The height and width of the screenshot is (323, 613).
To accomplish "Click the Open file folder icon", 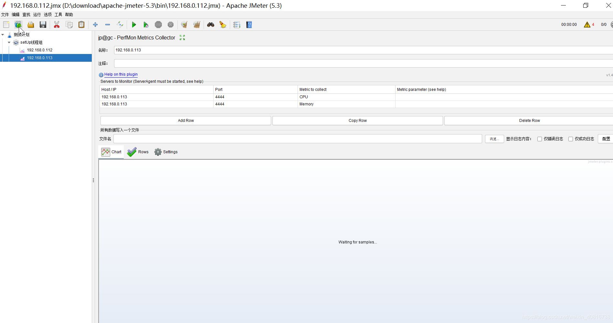I will (31, 25).
